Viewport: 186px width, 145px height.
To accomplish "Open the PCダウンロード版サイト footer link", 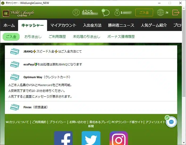I will [x=127, y=122].
